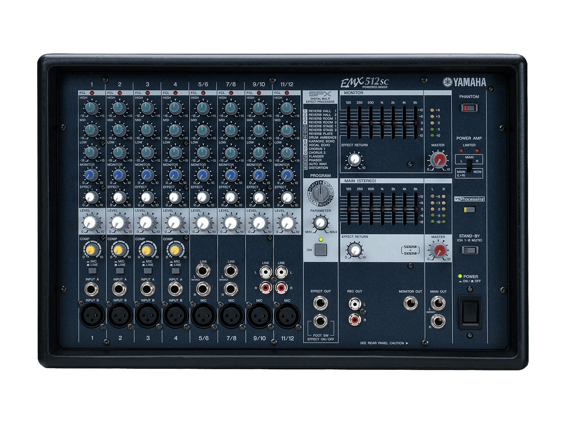Turn the PROGRAM selector dial
This screenshot has height=424, width=566.
point(321,193)
